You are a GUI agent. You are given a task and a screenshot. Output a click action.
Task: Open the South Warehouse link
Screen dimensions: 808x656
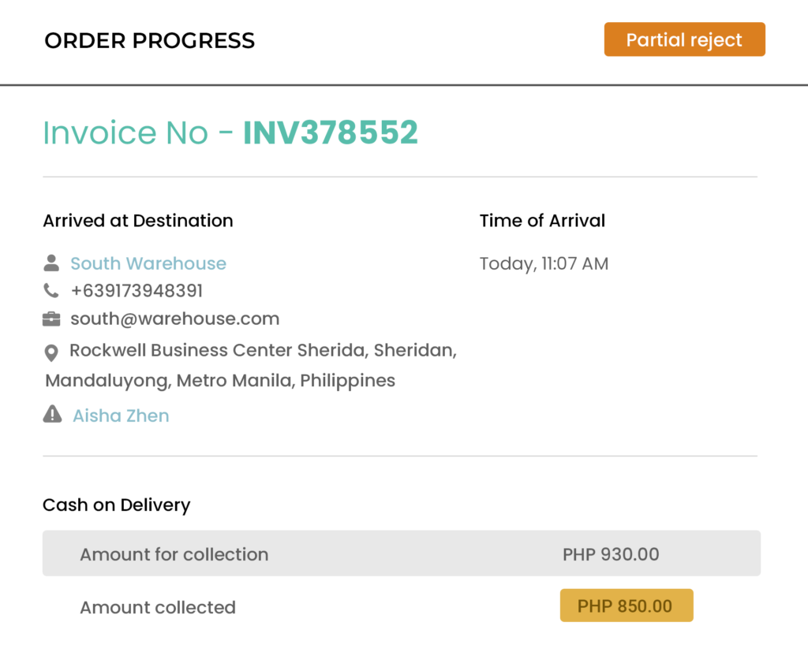(x=148, y=263)
